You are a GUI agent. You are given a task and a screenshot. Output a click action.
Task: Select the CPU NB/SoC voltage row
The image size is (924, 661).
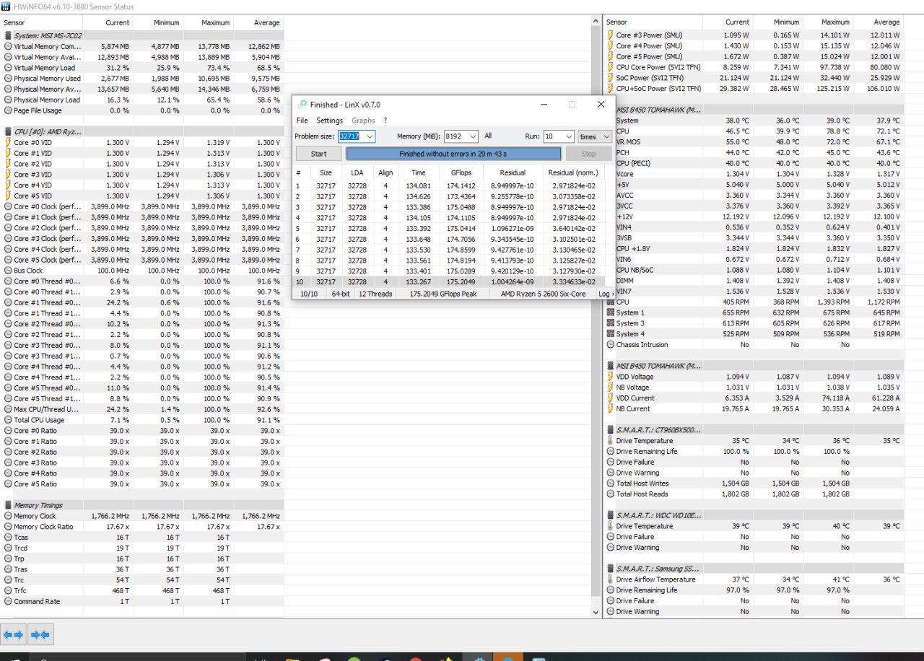click(x=754, y=270)
